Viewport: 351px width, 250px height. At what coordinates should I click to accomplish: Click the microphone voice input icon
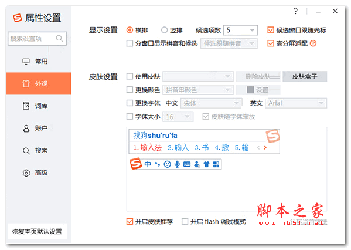[177, 164]
